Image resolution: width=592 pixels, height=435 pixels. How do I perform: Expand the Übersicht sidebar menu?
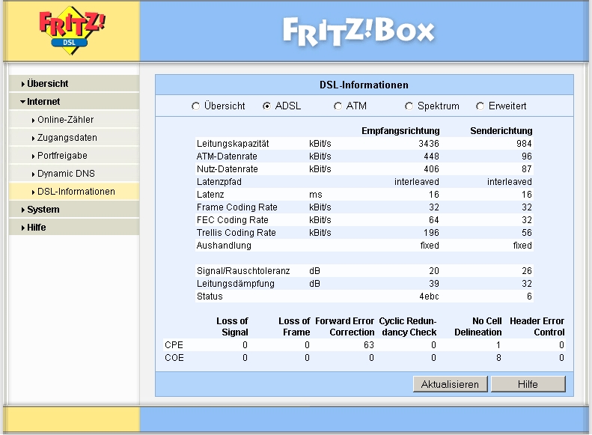click(x=74, y=83)
